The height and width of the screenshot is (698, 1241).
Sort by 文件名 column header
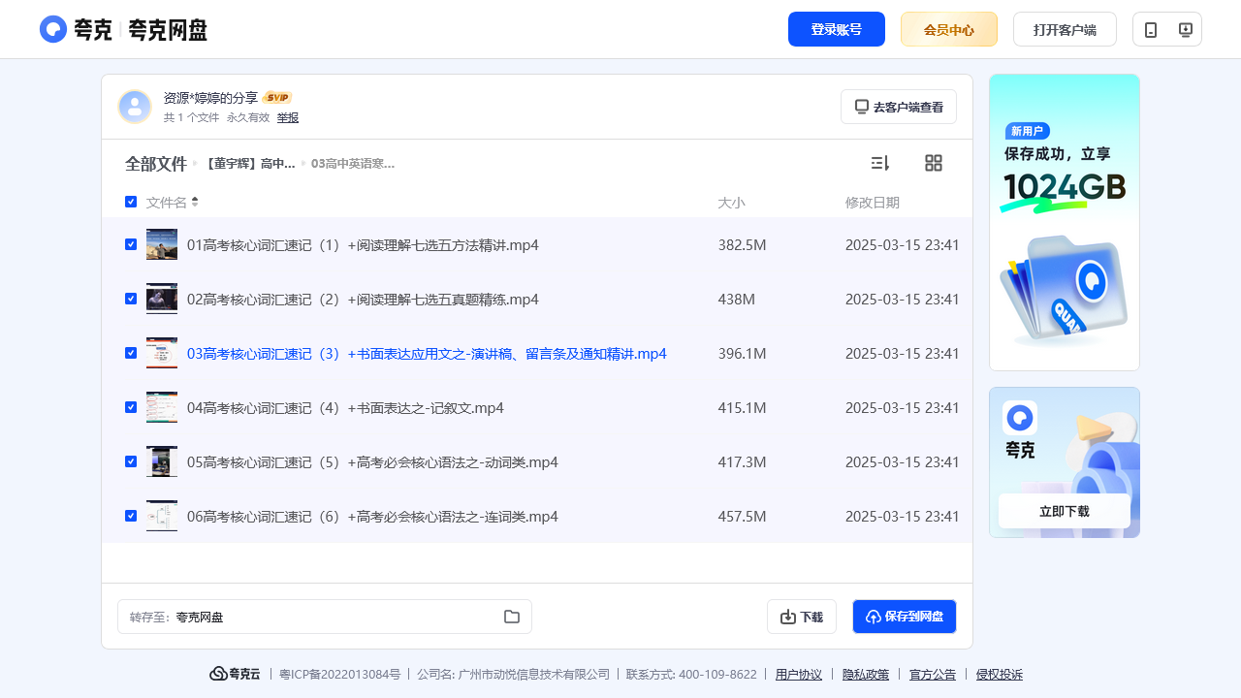[x=167, y=202]
